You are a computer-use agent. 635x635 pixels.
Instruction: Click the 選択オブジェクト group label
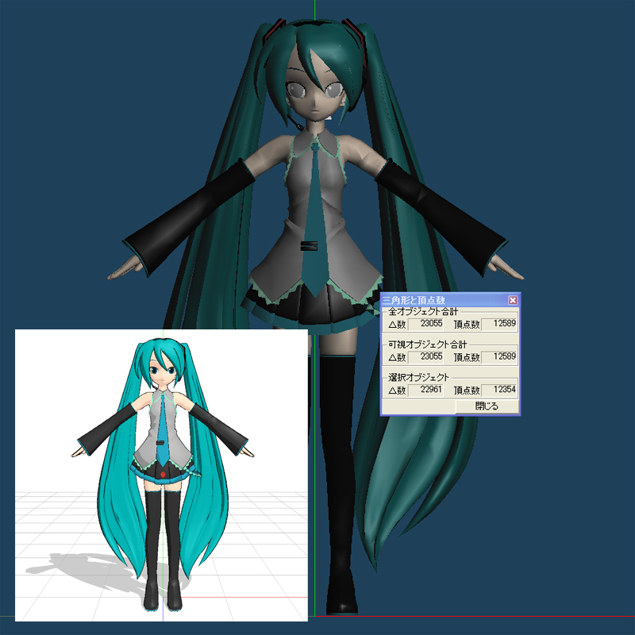[419, 378]
